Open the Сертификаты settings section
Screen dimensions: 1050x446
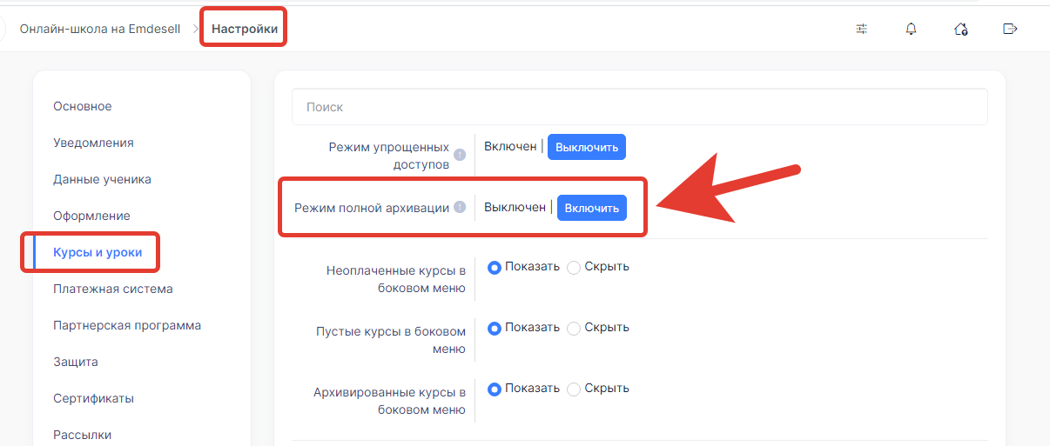[93, 398]
